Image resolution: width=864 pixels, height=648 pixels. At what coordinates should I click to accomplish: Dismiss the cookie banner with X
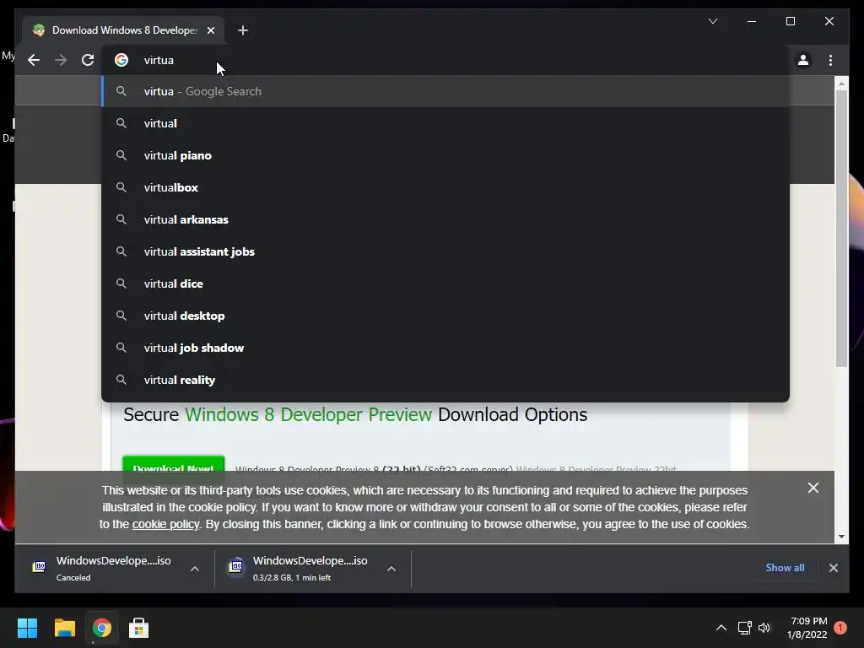[813, 488]
